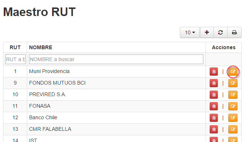Edit the CMR FALABELLA record
This screenshot has width=248, height=142.
[x=233, y=129]
